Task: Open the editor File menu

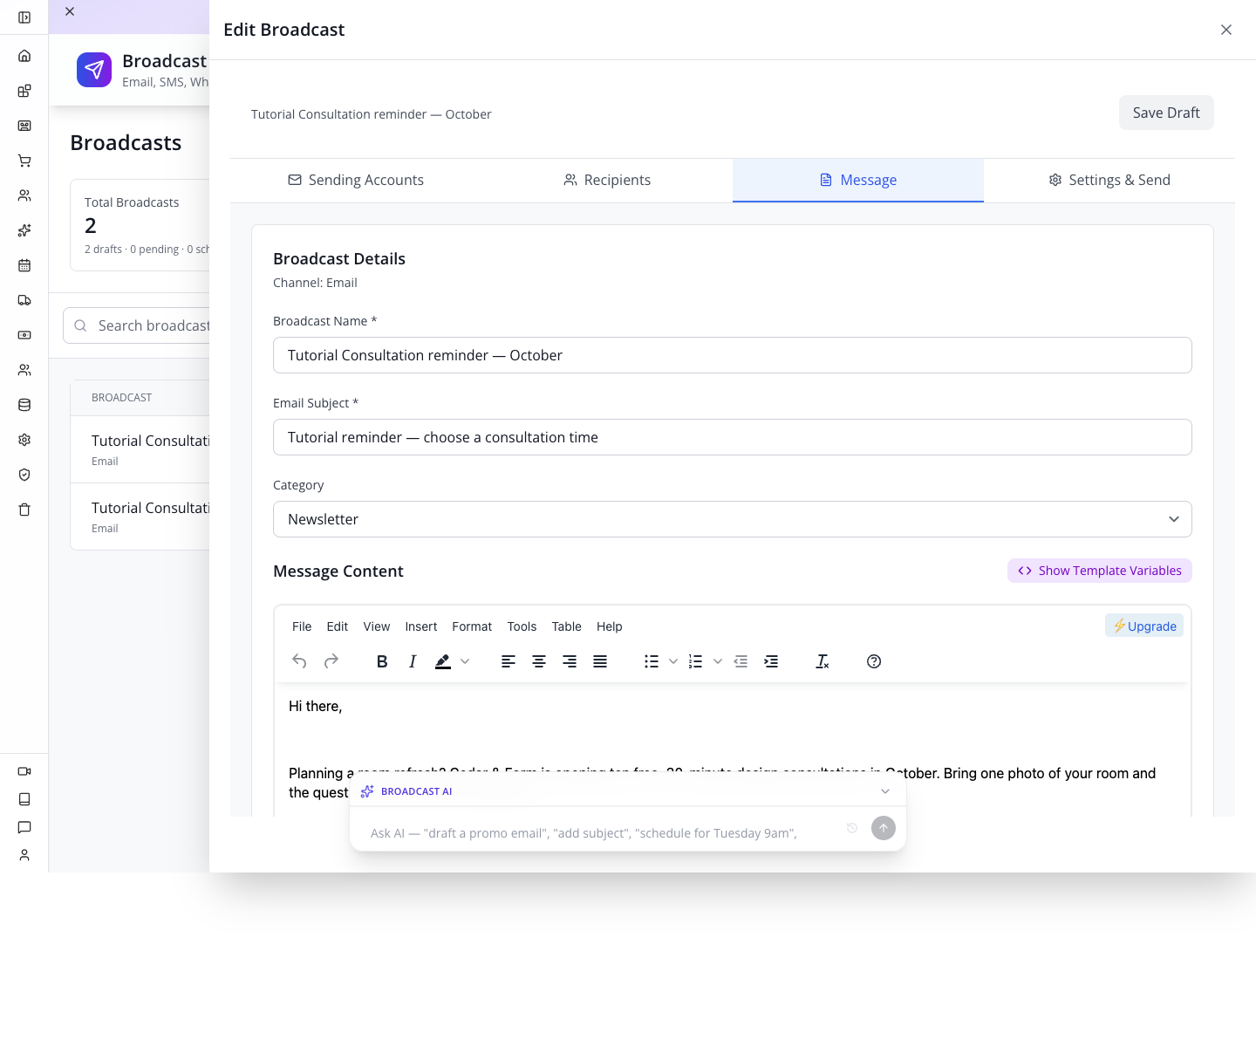Action: click(302, 626)
